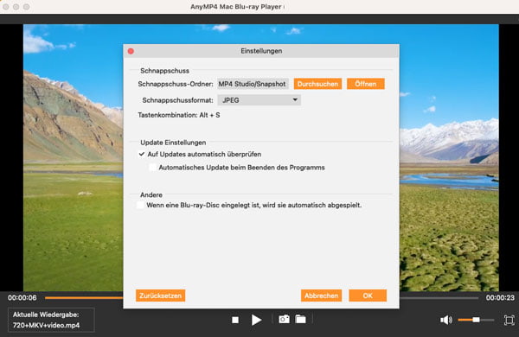The width and height of the screenshot is (519, 337).
Task: Stop playback with the square stop icon
Action: 235,320
